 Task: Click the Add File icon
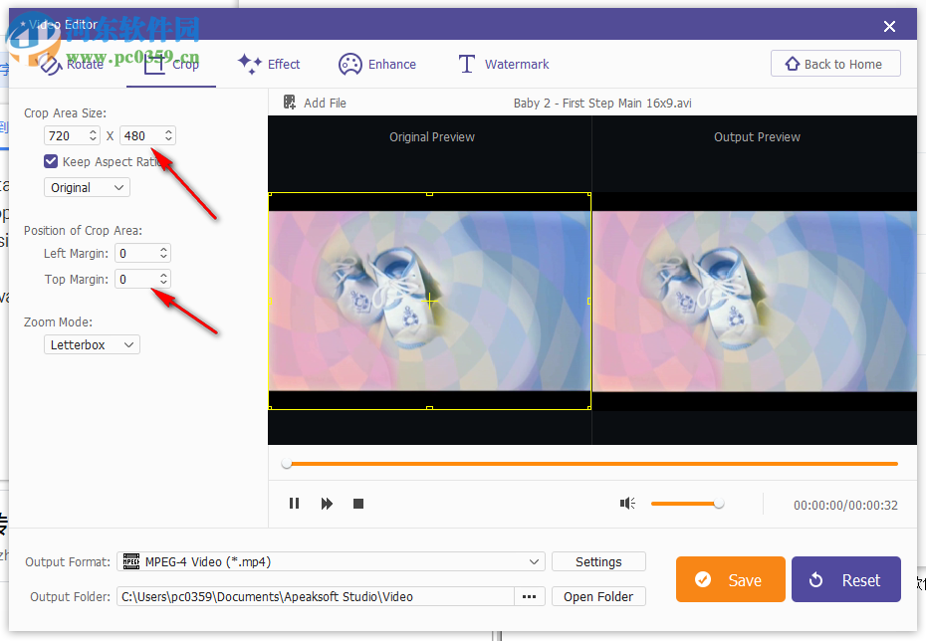point(289,103)
